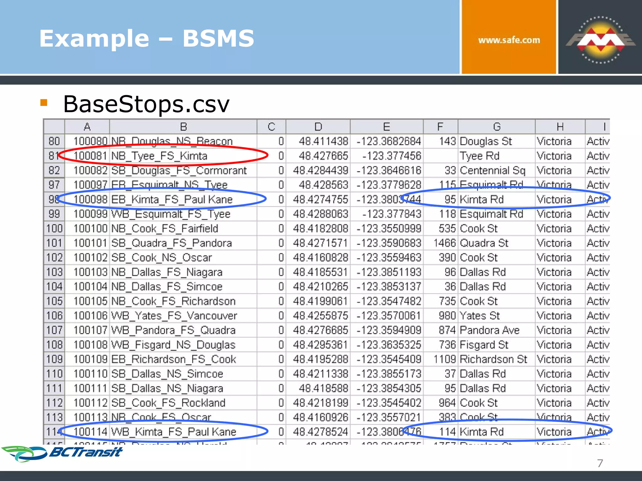Click latitude cell 48.4278524

point(318,432)
